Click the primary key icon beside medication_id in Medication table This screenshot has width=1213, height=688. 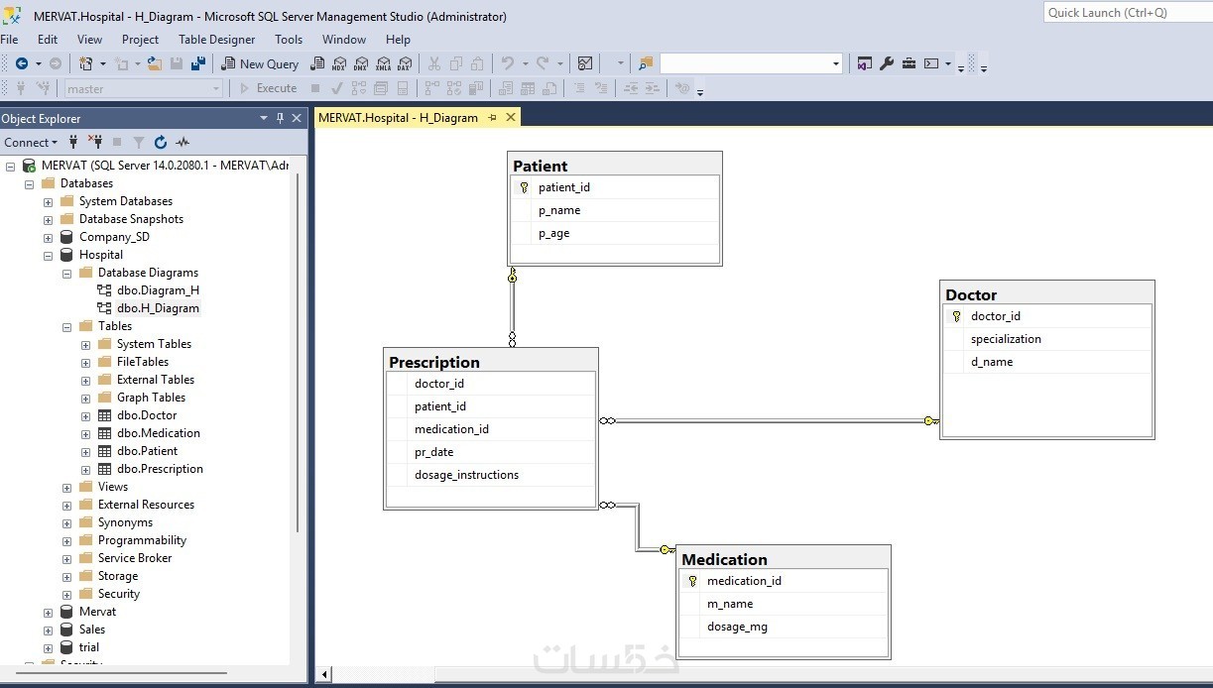(x=693, y=581)
